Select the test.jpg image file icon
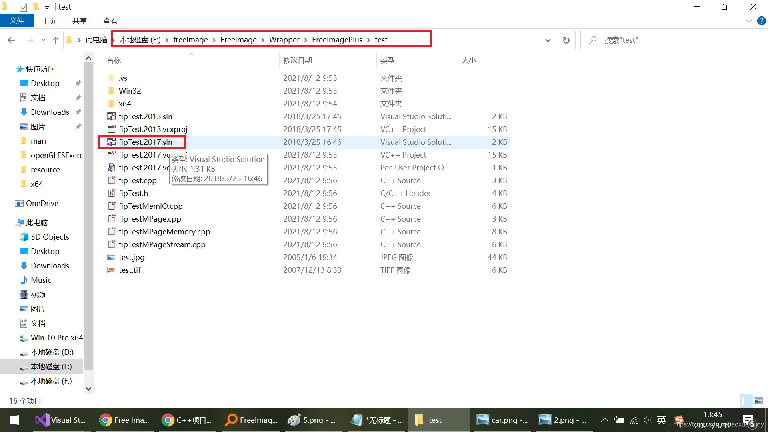This screenshot has width=768, height=432. coord(111,257)
